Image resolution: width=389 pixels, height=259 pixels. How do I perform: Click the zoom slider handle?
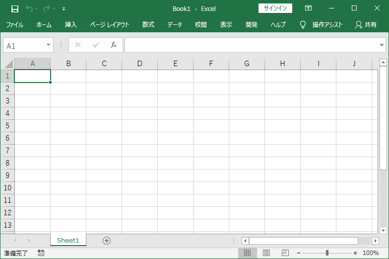[x=327, y=253]
